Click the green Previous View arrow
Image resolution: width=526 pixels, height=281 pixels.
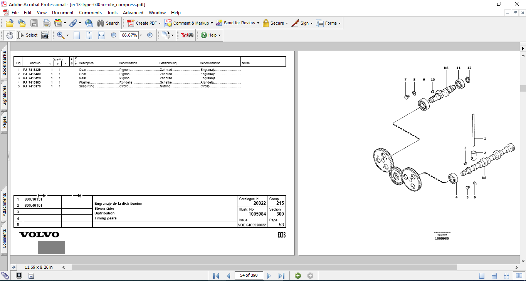point(297,276)
